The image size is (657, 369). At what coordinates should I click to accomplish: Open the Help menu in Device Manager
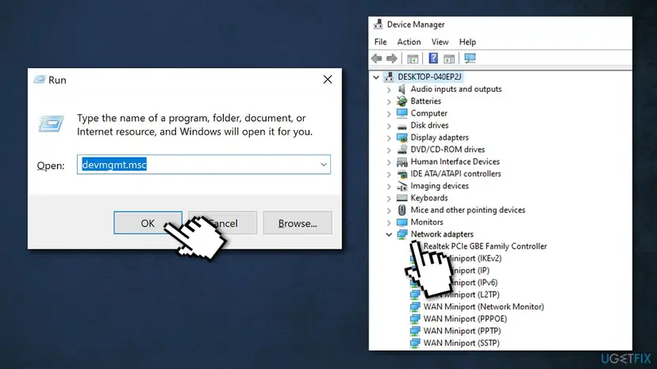tap(467, 42)
